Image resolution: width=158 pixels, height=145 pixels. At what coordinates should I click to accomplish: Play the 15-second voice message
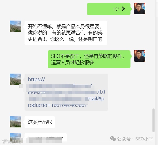coord(109,9)
